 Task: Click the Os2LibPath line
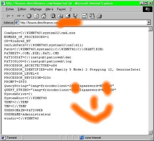pyautogui.click(x=44, y=45)
